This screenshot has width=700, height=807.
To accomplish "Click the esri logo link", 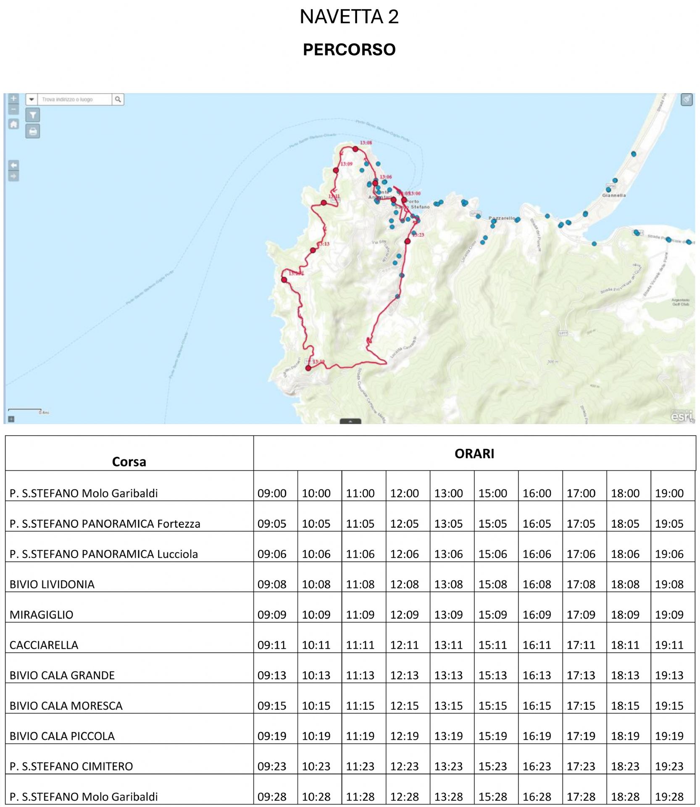I will 681,416.
